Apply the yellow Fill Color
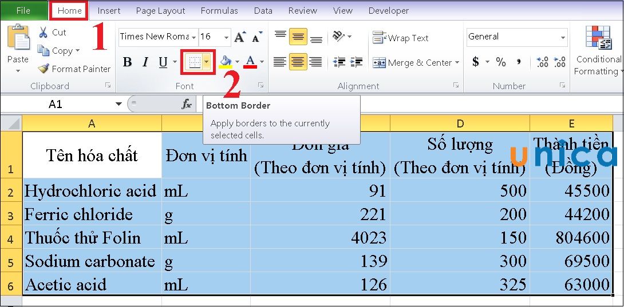Image resolution: width=624 pixels, height=307 pixels. (226, 62)
